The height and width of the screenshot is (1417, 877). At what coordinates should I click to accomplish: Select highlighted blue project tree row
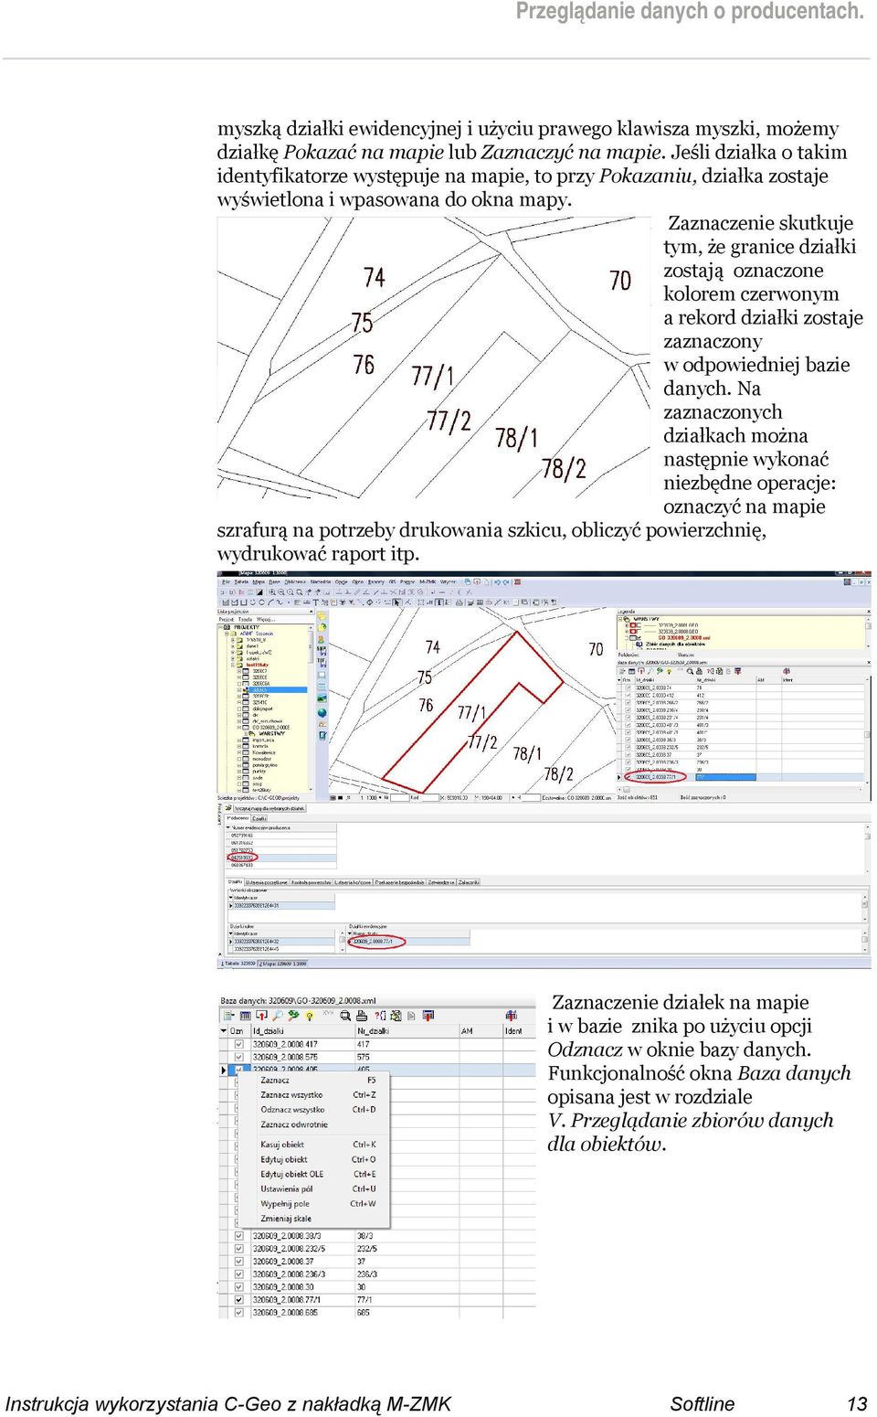(279, 689)
